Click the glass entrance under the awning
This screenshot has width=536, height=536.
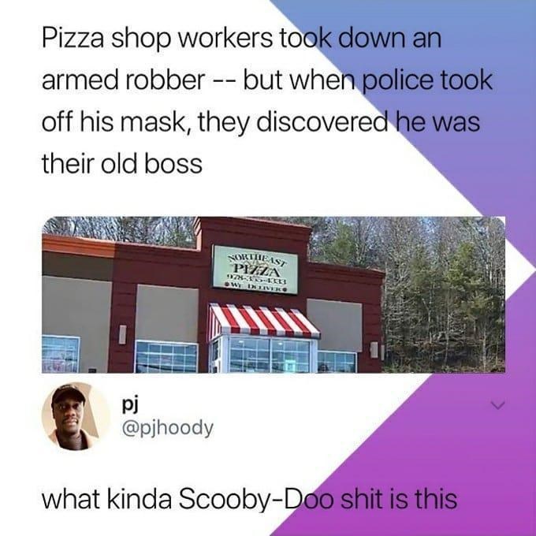tap(265, 355)
